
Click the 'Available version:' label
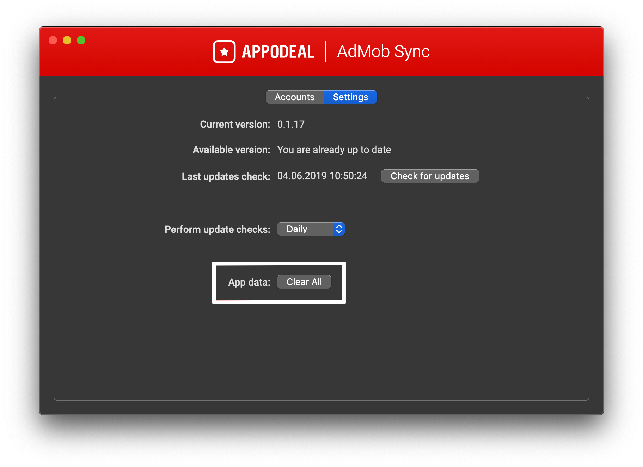pos(231,150)
